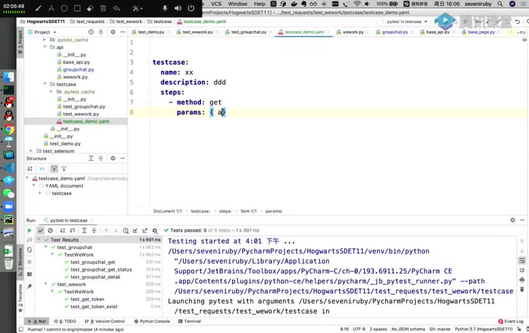Toggle the microphone in recording overlay
529x333 pixels.
click(x=165, y=8)
